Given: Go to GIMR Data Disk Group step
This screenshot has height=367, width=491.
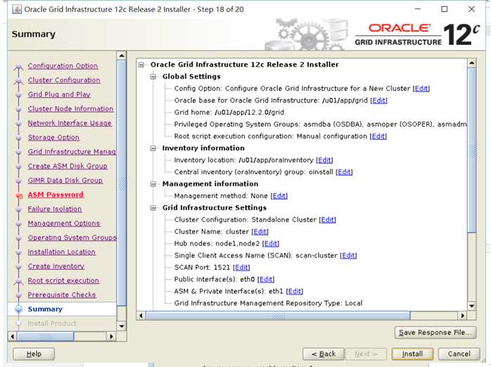Looking at the screenshot, I should 65,181.
